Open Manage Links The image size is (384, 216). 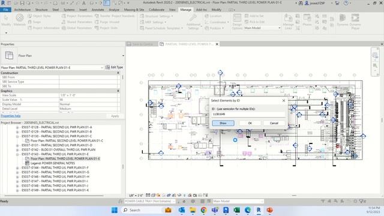point(288,22)
